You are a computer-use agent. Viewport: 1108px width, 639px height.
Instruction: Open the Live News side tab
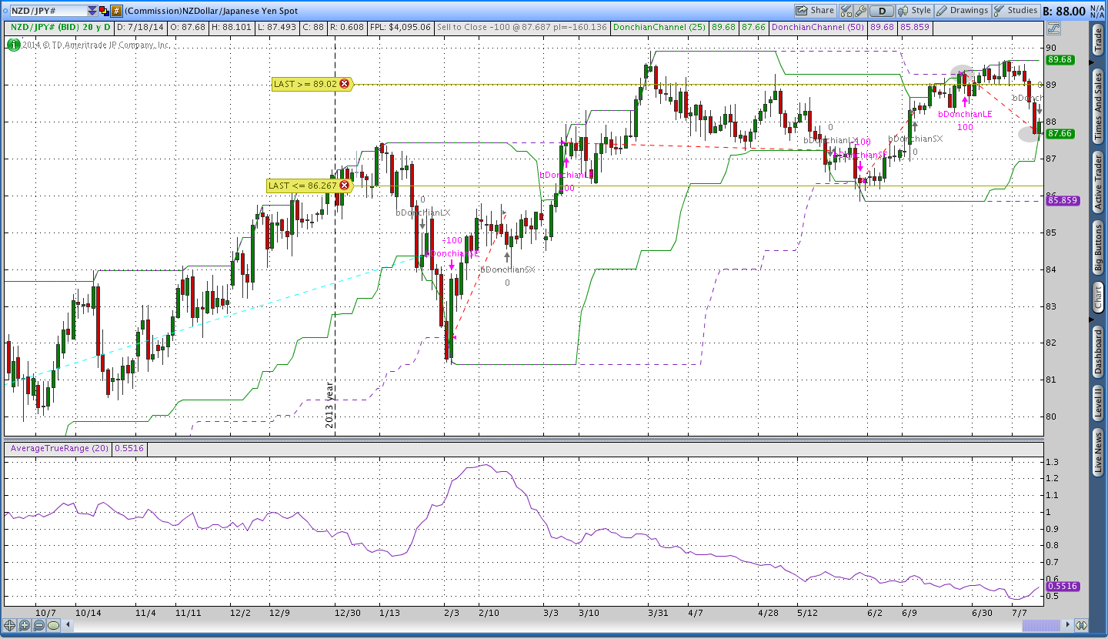[x=1098, y=452]
